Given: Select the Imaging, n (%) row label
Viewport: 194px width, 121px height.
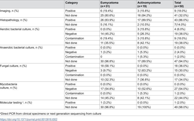Looking at the screenshot, I should (9, 11).
